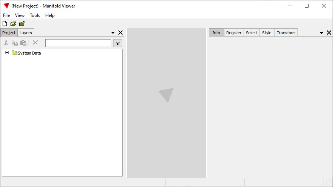The image size is (333, 187).
Task: Click the Open project folder icon
Action: [x=13, y=23]
